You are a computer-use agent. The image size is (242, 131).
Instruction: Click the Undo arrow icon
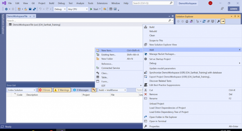[40, 9]
